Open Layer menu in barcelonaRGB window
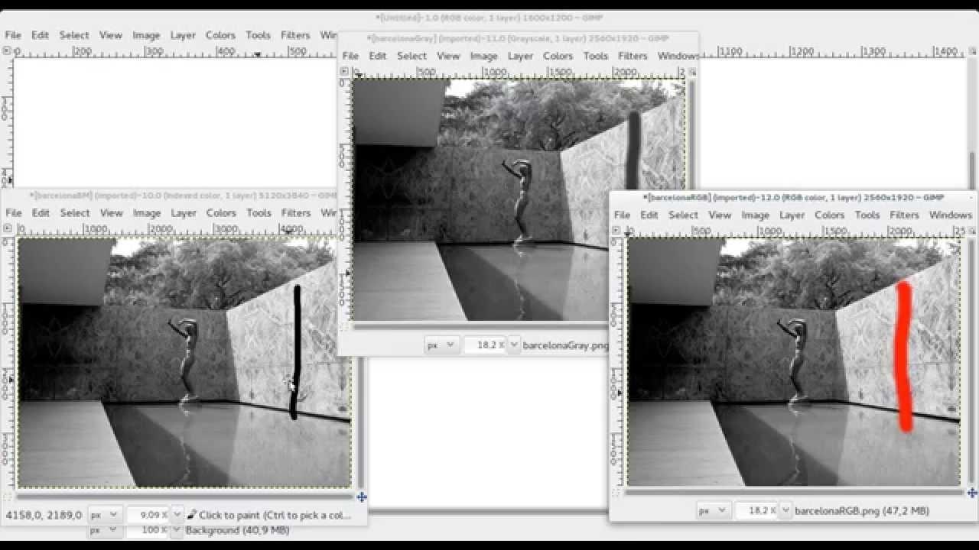 click(792, 215)
